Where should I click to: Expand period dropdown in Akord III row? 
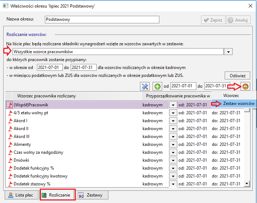pyautogui.click(x=173, y=137)
